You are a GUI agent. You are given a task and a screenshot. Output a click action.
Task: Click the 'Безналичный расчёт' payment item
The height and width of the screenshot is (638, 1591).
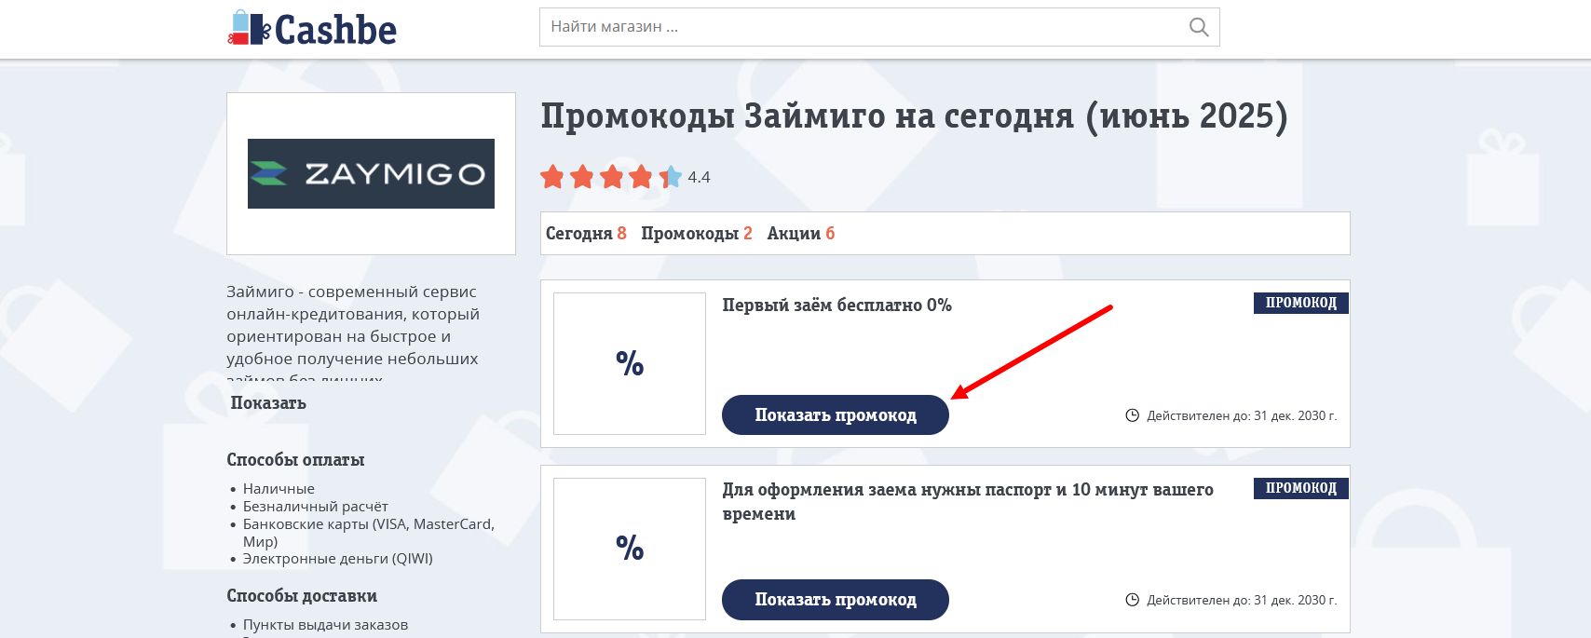(x=316, y=507)
